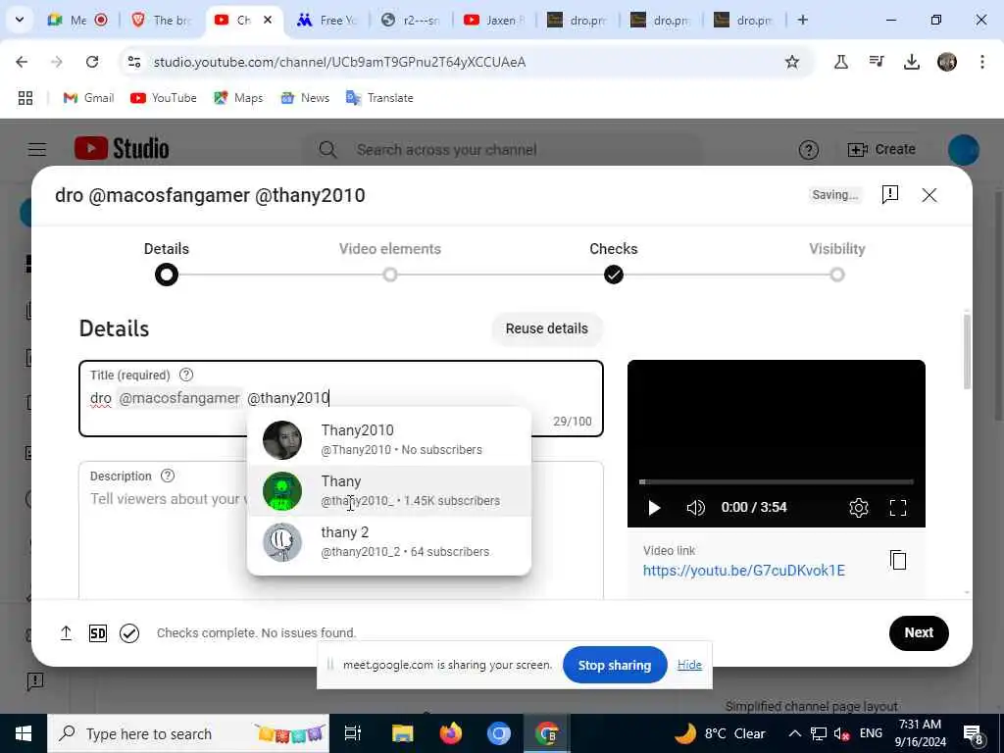Open the Chrome three-dot menu
Screen dimensions: 1004x753
[982, 62]
